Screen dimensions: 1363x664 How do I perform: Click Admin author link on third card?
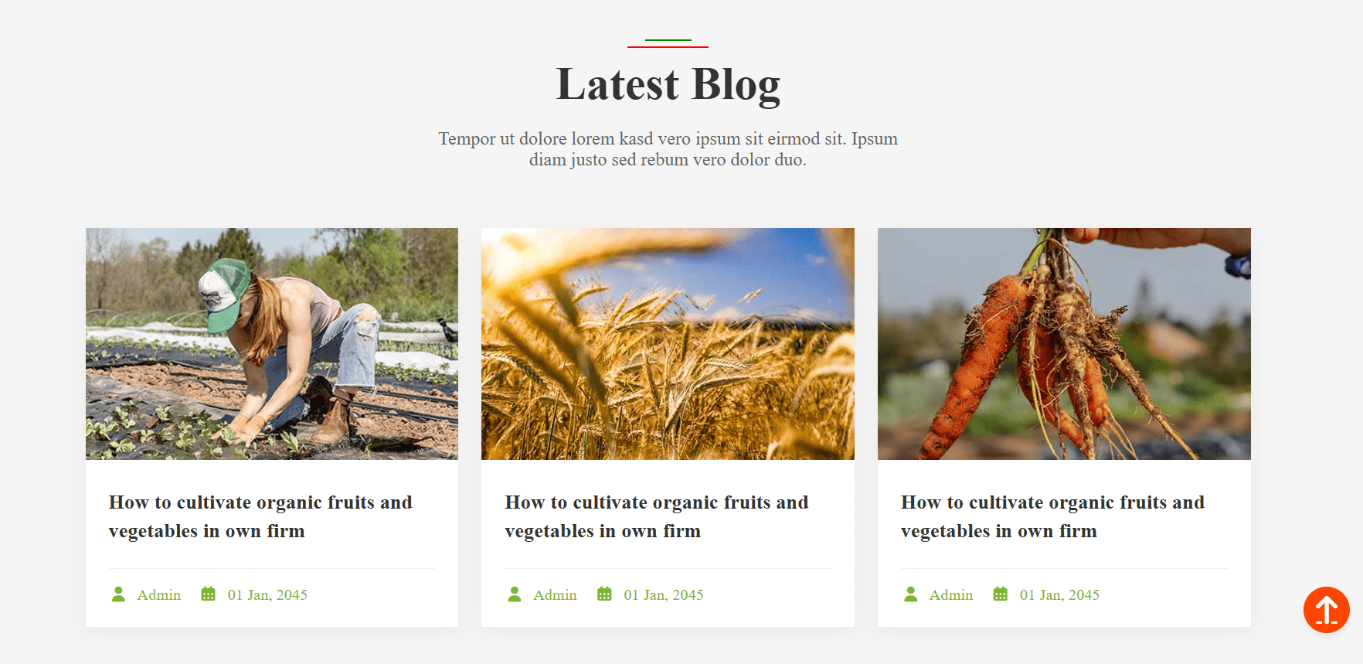point(951,594)
